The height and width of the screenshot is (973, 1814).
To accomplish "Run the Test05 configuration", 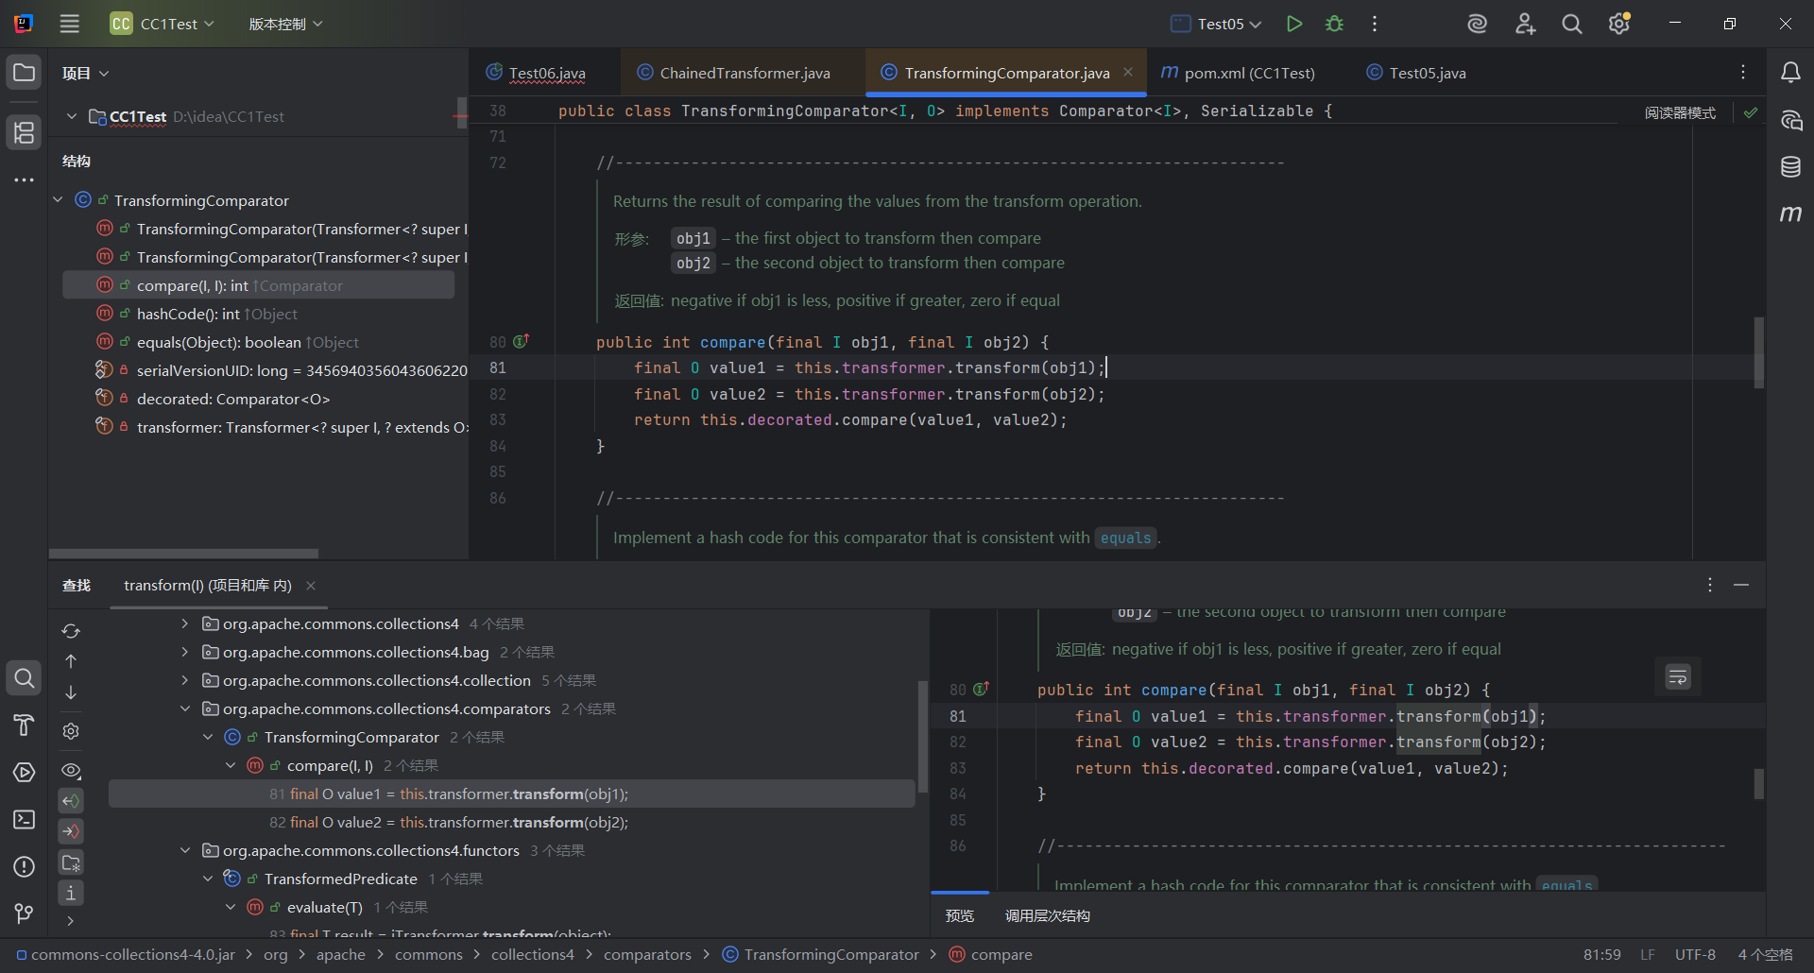I will pyautogui.click(x=1294, y=24).
